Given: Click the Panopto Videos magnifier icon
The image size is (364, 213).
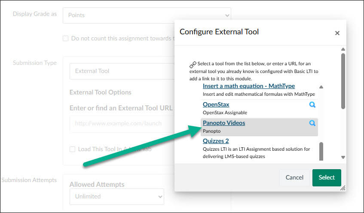Looking at the screenshot, I should click(312, 123).
